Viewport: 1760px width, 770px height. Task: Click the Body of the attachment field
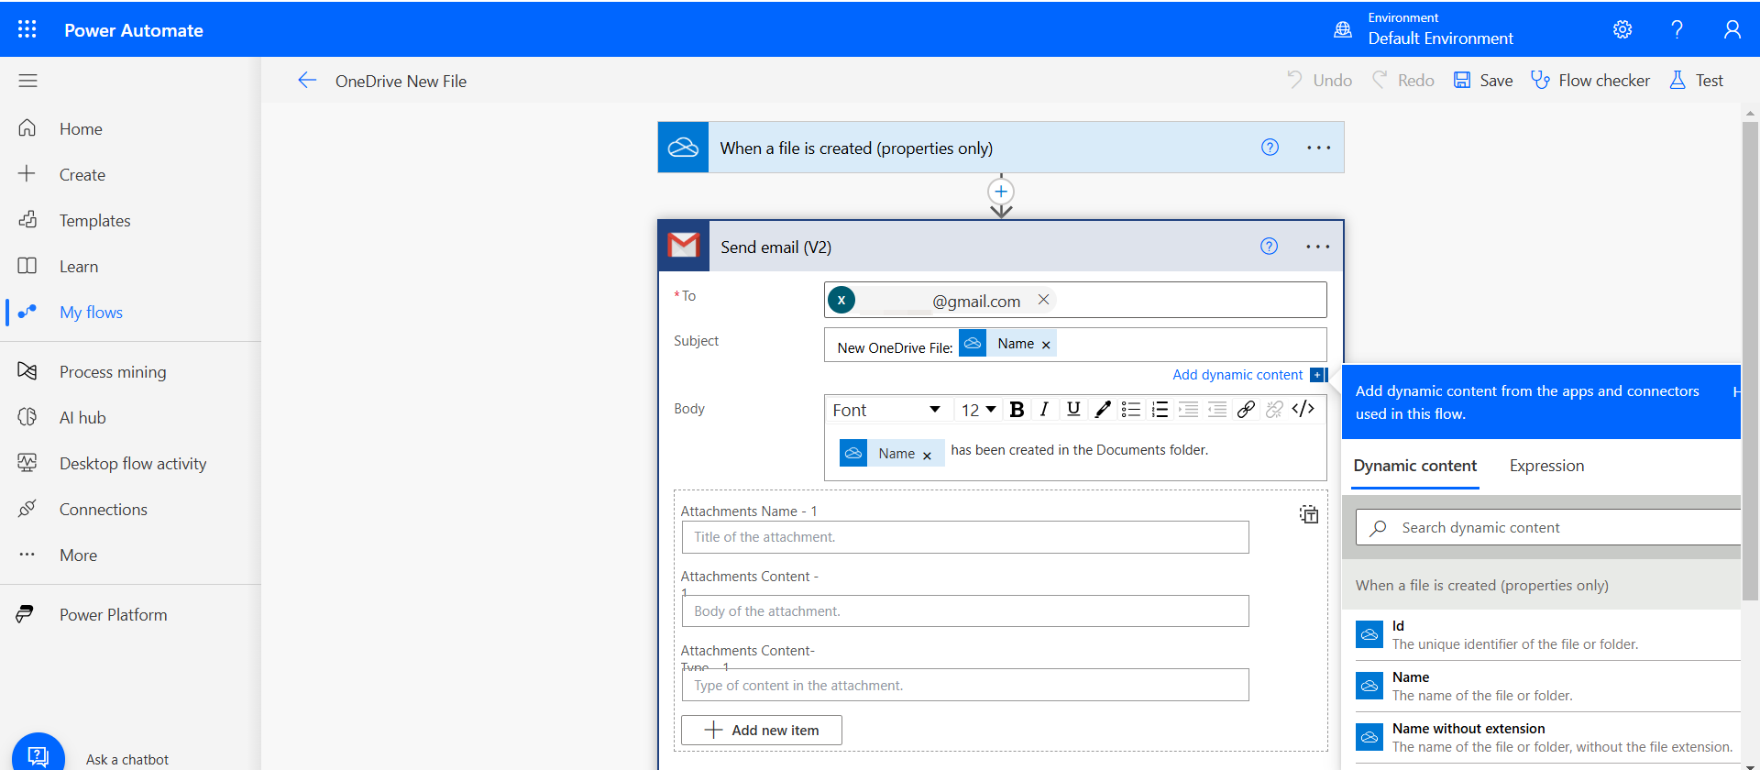click(x=965, y=611)
